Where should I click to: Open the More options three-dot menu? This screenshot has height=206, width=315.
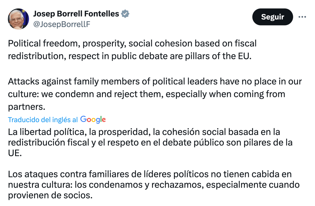(302, 17)
